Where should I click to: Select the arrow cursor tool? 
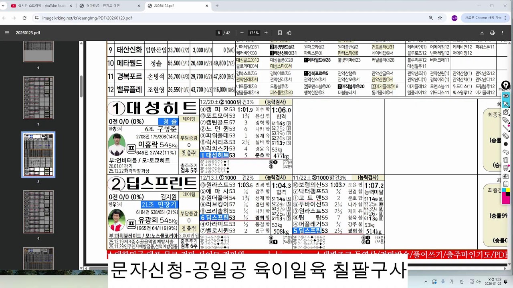(x=506, y=104)
